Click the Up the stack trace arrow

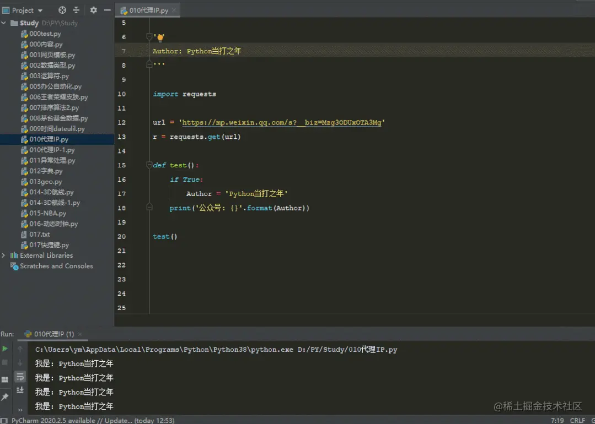tap(20, 349)
